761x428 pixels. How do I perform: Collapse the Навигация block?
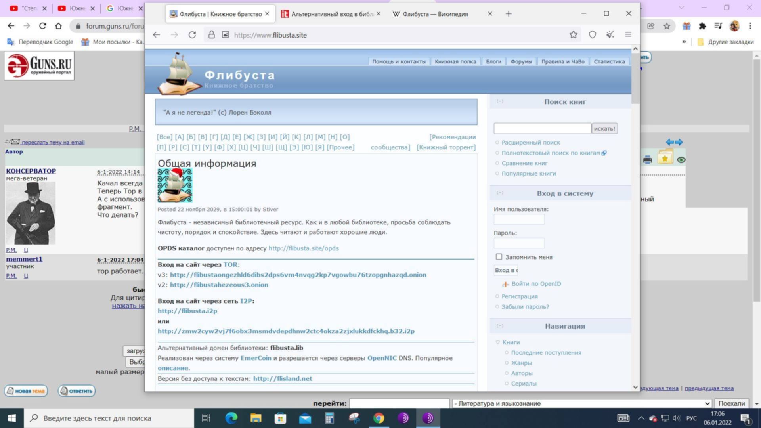(500, 326)
